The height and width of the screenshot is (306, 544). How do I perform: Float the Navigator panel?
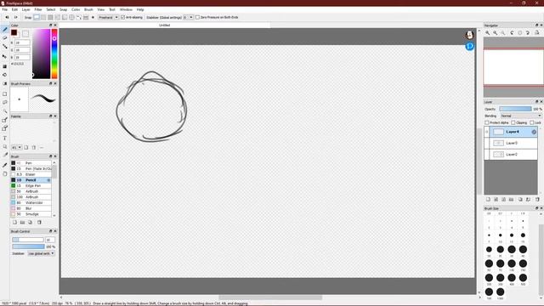[536, 25]
